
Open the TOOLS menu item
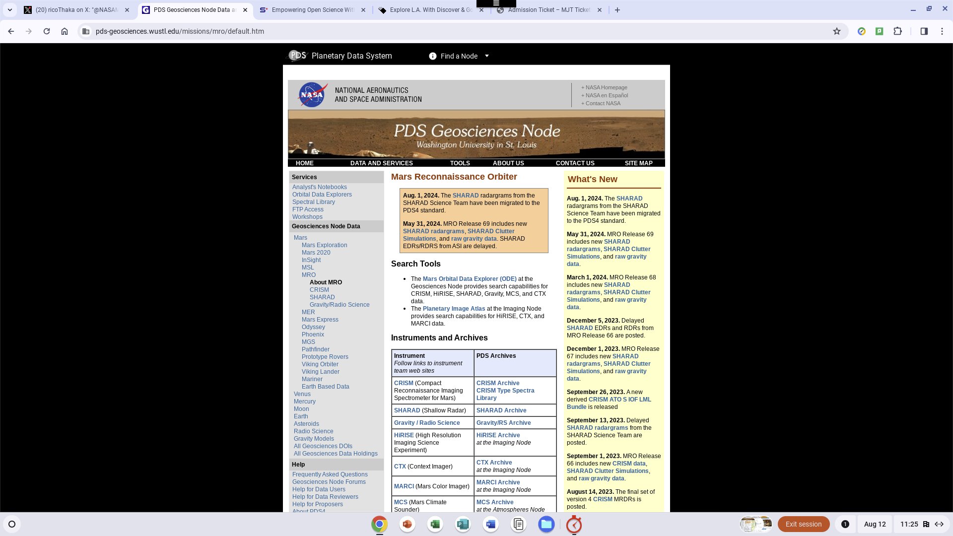tap(460, 163)
